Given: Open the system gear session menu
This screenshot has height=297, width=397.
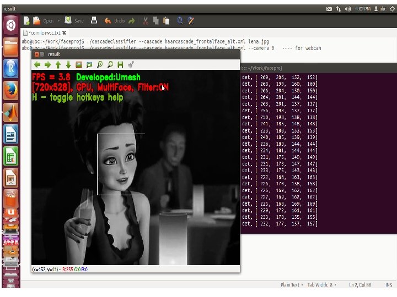Looking at the screenshot, I should (392, 9).
